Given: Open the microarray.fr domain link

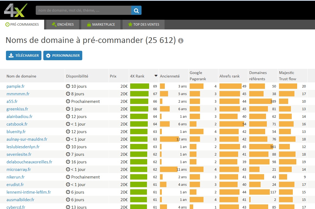Looking at the screenshot, I should [x=19, y=169].
